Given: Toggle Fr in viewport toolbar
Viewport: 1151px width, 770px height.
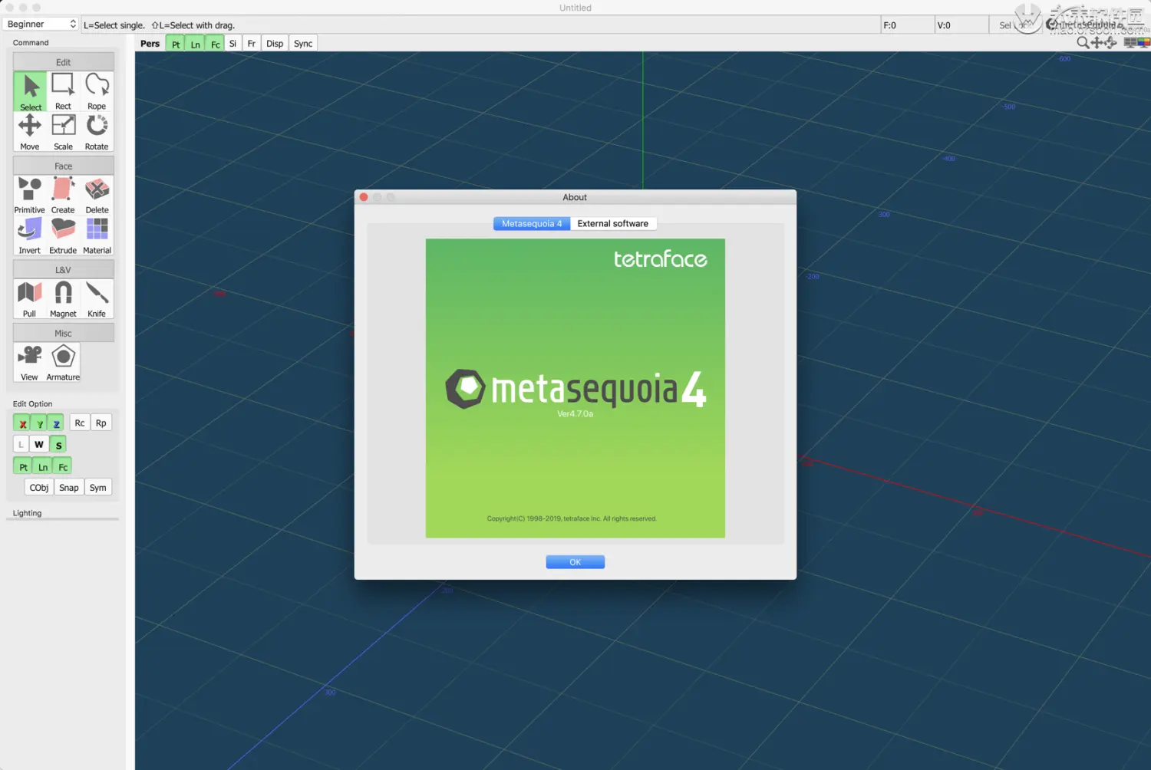Looking at the screenshot, I should coord(251,44).
